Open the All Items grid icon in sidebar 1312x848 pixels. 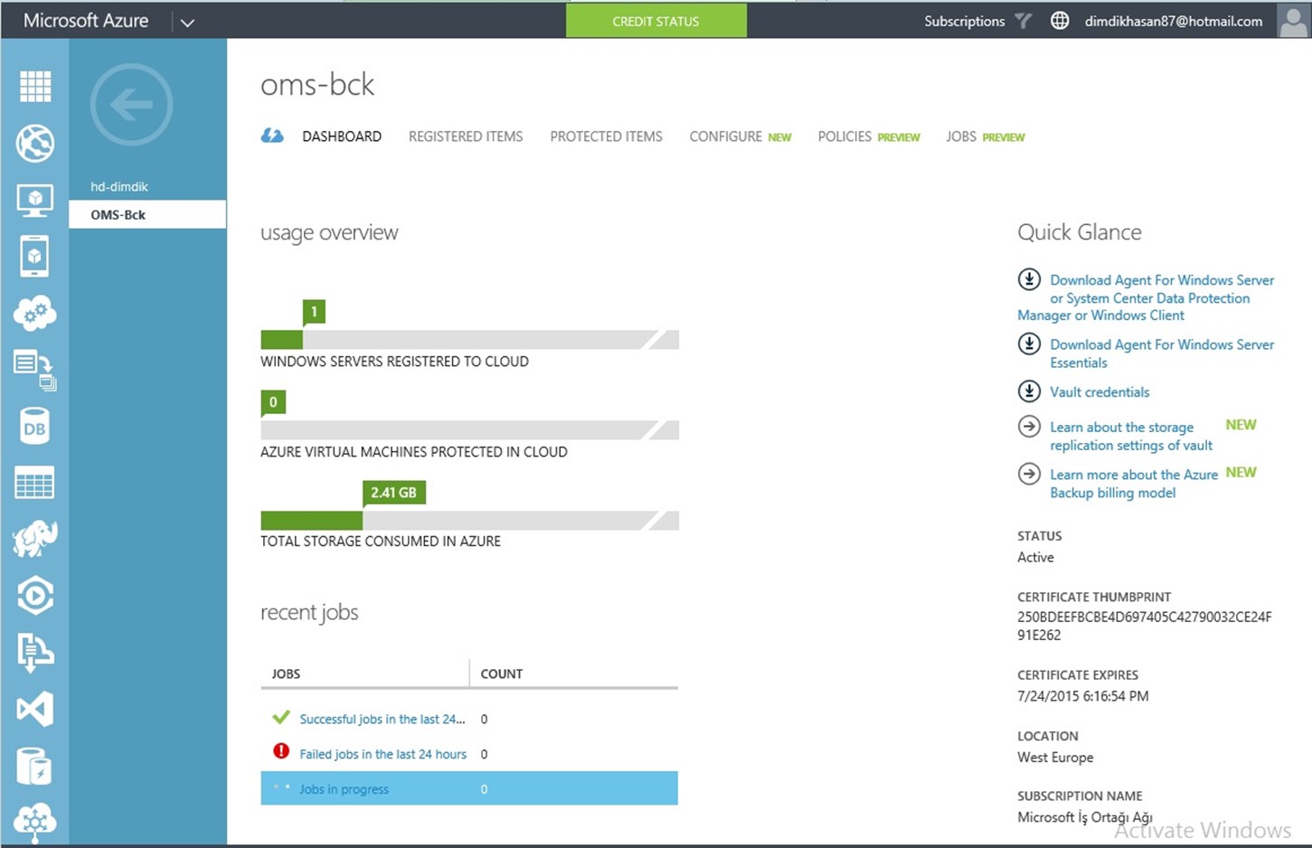click(x=34, y=87)
